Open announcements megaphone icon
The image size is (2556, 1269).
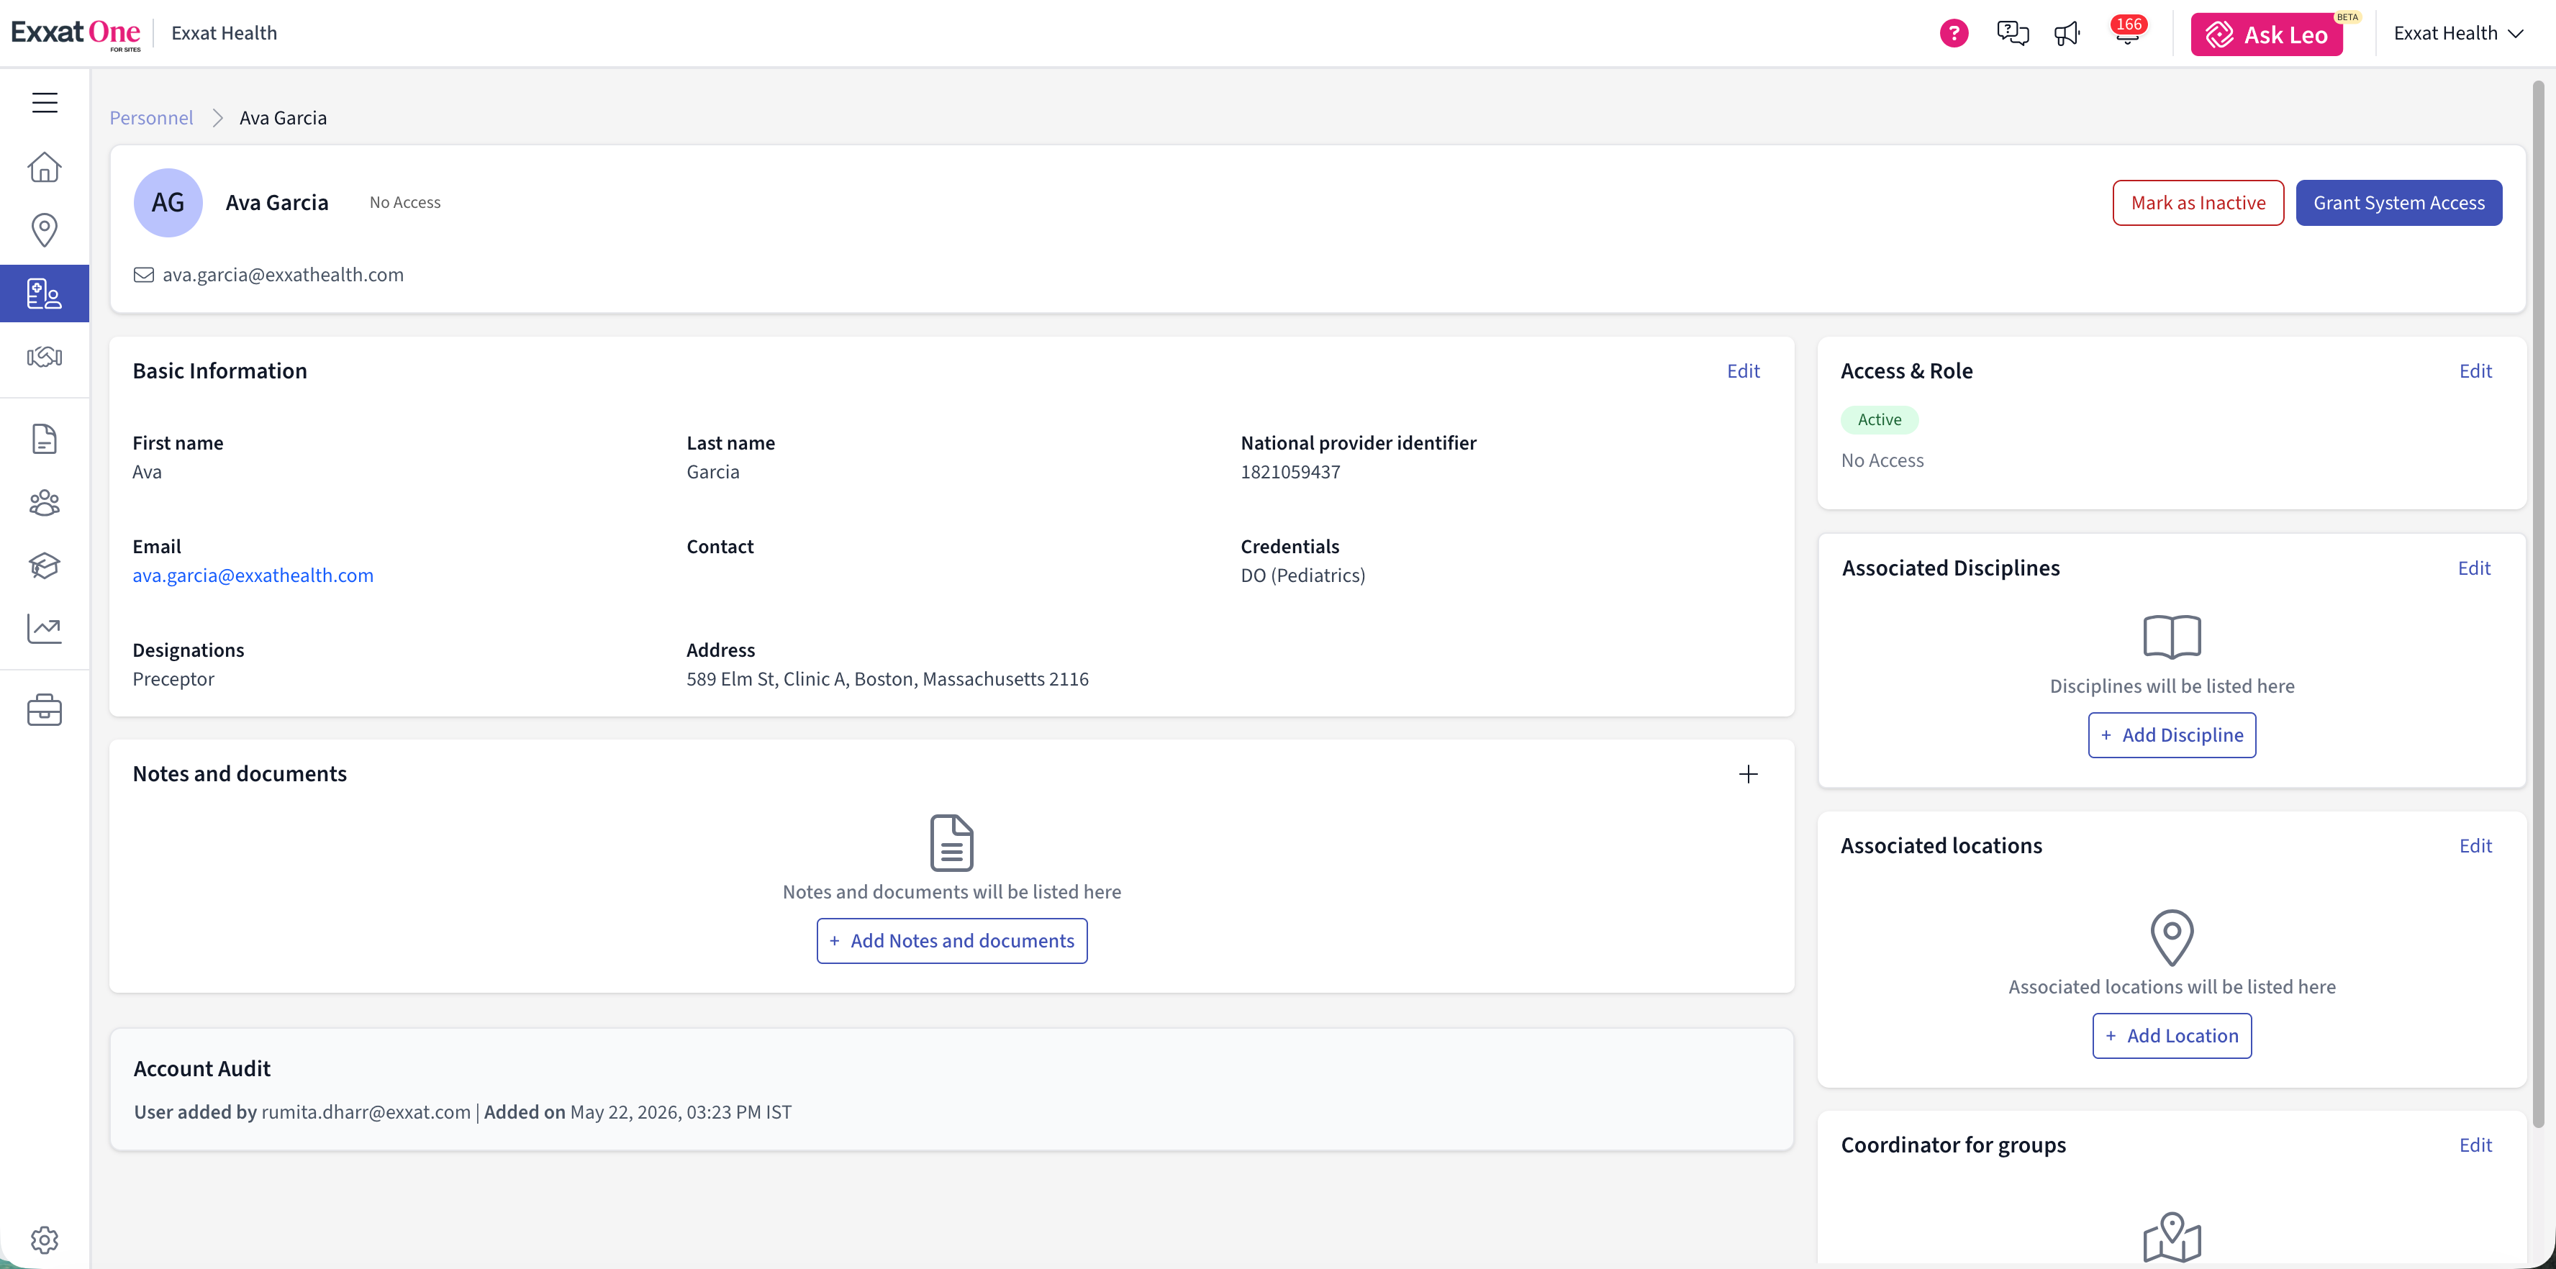click(x=2068, y=34)
